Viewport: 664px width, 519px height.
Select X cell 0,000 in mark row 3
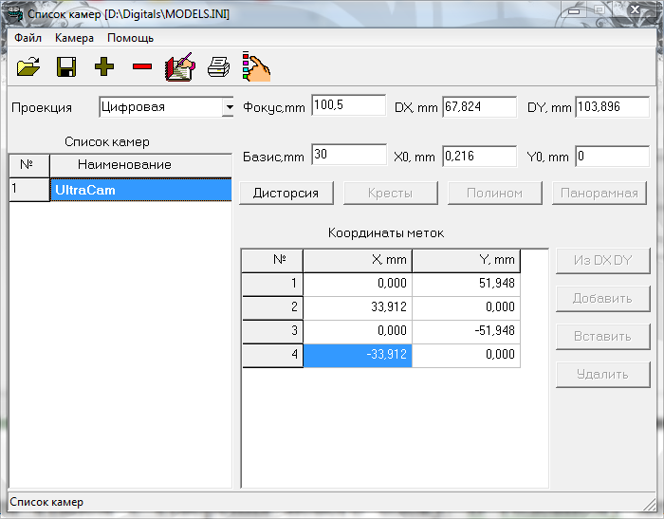(358, 331)
